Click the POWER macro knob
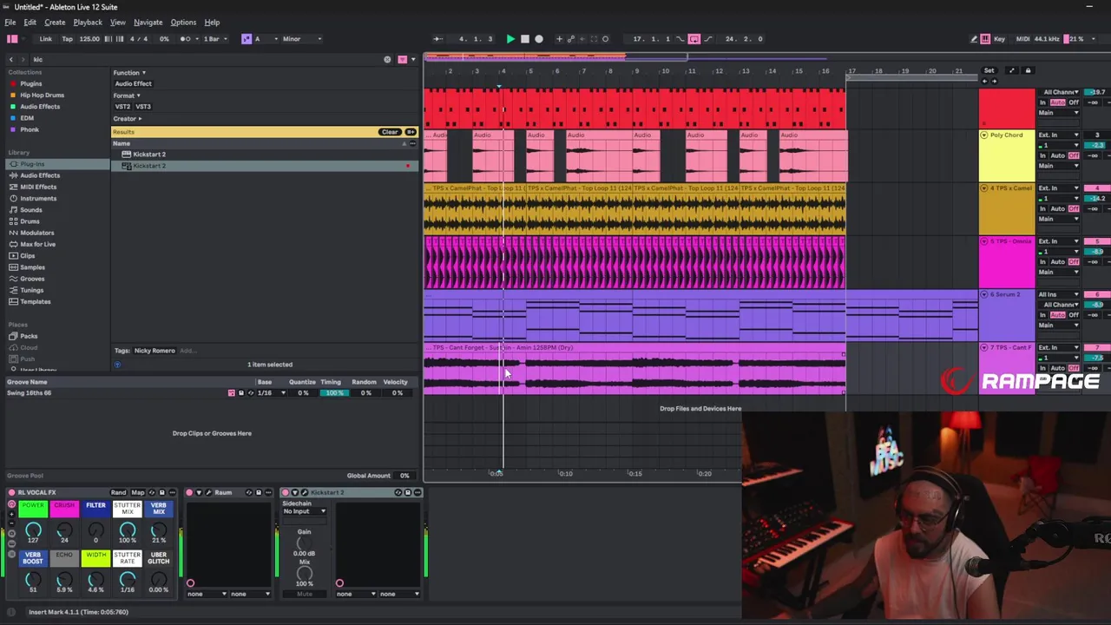Screen dimensions: 1111x625 tap(33, 530)
